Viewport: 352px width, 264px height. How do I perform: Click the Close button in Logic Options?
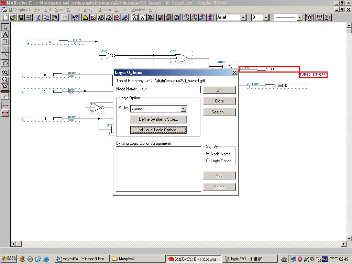219,101
